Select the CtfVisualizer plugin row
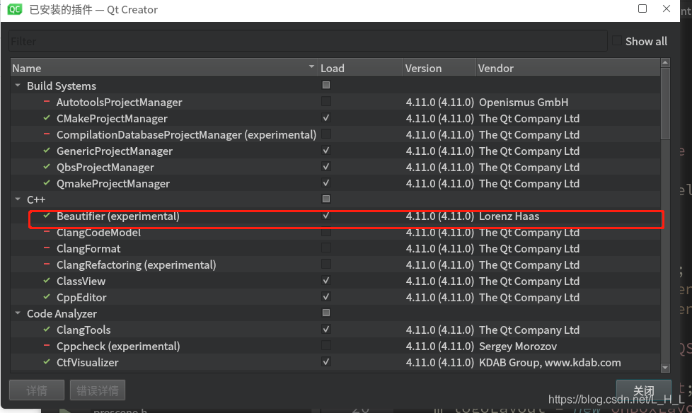 tap(335, 362)
